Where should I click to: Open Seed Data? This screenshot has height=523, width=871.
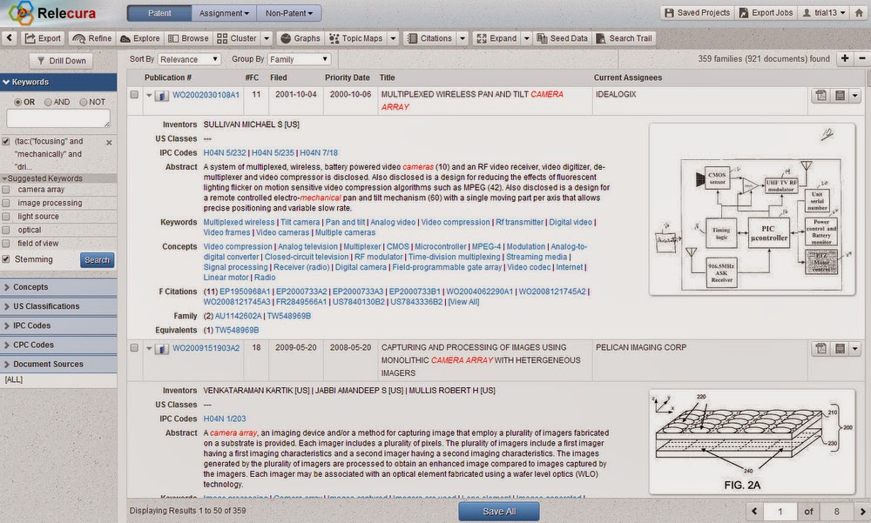562,38
